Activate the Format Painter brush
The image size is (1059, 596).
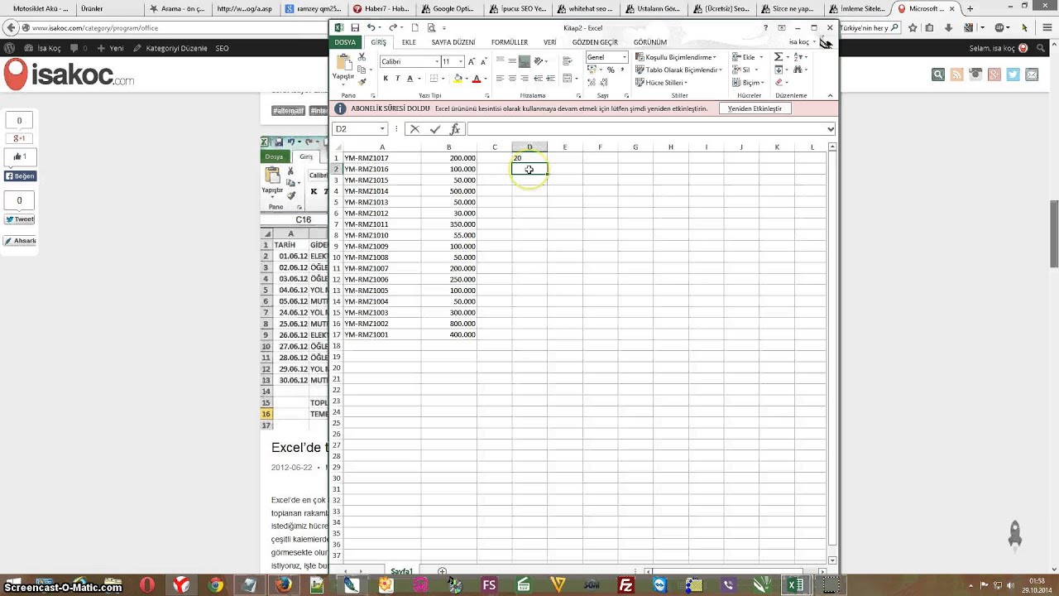point(362,81)
